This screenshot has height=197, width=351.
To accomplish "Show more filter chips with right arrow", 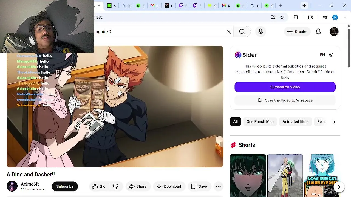I will (333, 122).
